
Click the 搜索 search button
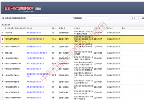[133, 18]
